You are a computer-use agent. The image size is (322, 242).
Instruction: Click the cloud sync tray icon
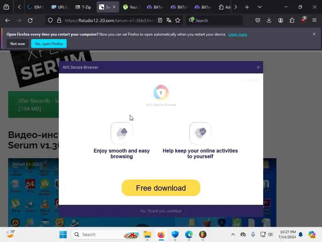coord(243,234)
